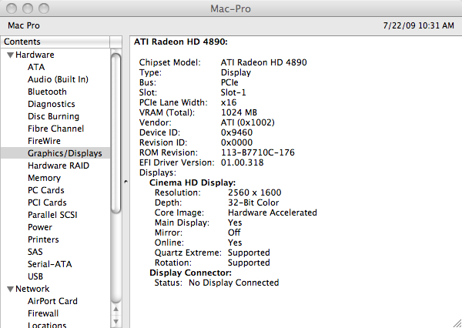Click ROM Revision value 113-B7710C-176
Screen dimensions: 462x328
pyautogui.click(x=258, y=152)
